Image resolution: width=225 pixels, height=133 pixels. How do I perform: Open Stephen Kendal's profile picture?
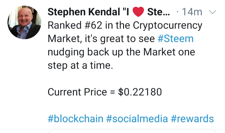click(24, 22)
